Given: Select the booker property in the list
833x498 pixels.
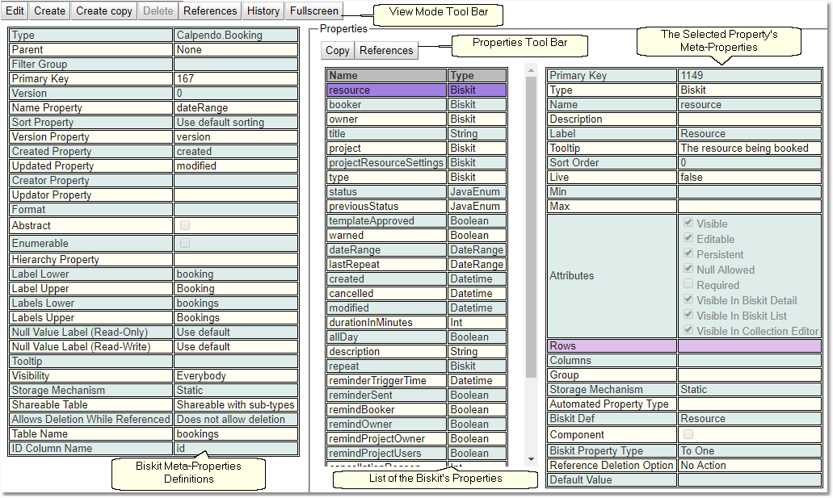Looking at the screenshot, I should [x=387, y=105].
